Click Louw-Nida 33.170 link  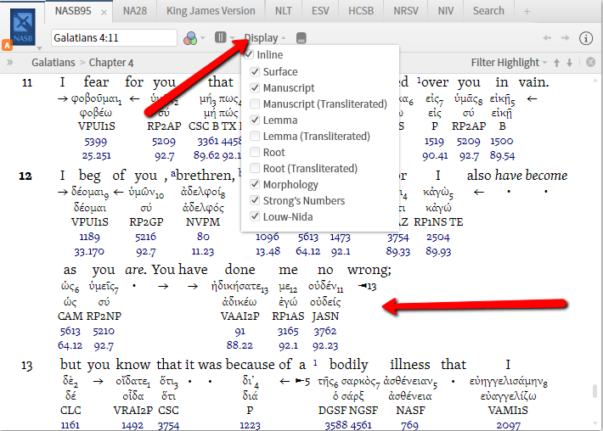point(89,252)
